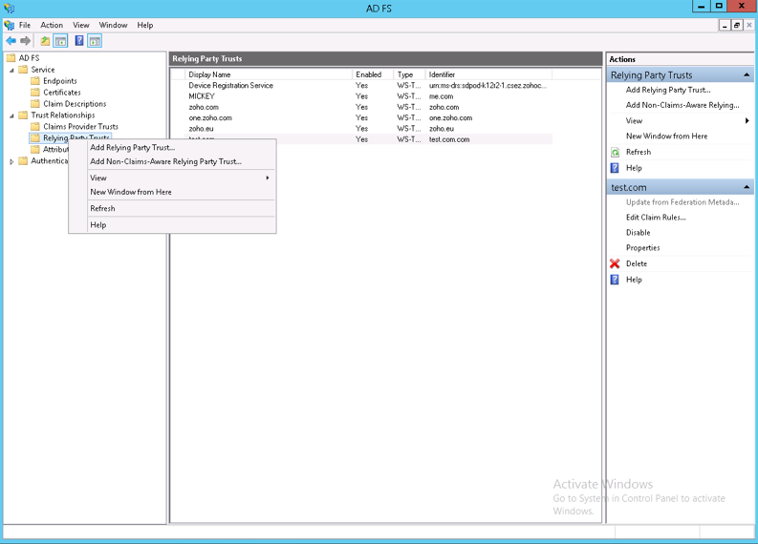The image size is (758, 544).
Task: Click Edit Claim Rules in Actions pane
Action: coord(655,218)
